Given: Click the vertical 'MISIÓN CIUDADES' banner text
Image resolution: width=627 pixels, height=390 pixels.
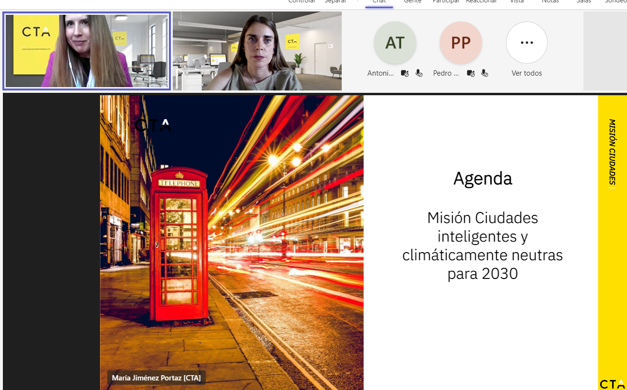Looking at the screenshot, I should [x=612, y=153].
